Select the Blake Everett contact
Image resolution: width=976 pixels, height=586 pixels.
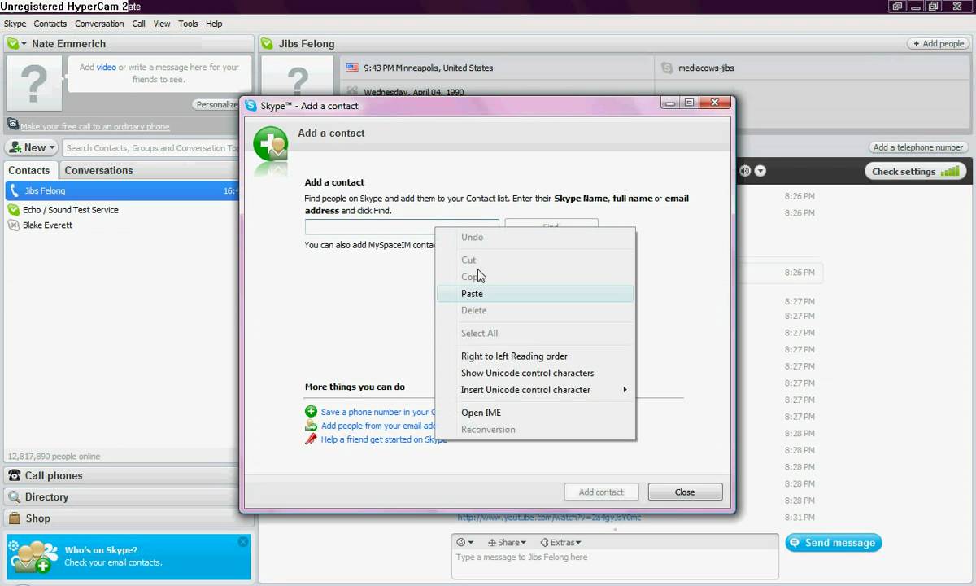(x=47, y=225)
